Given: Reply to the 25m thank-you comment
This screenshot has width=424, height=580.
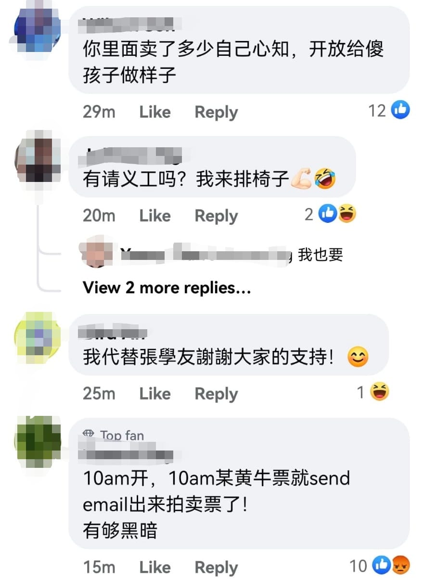Looking at the screenshot, I should click(x=216, y=394).
